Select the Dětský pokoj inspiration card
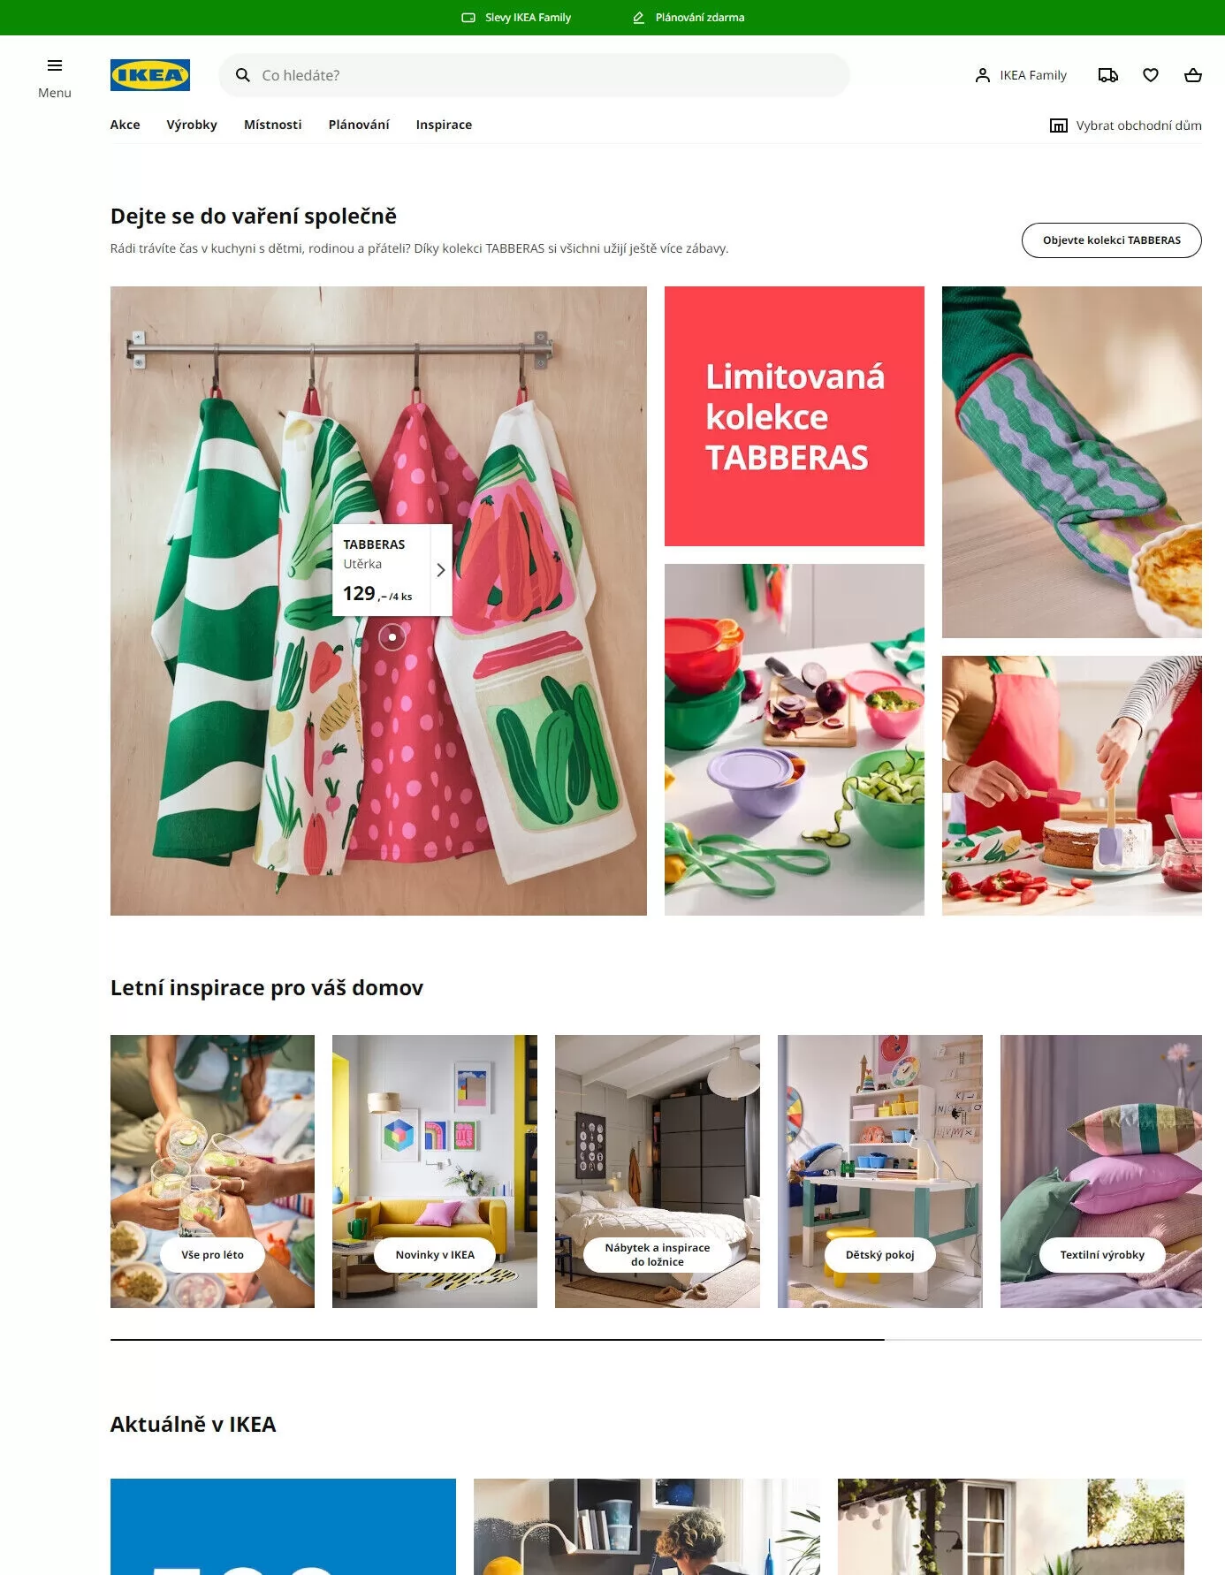 879,1171
